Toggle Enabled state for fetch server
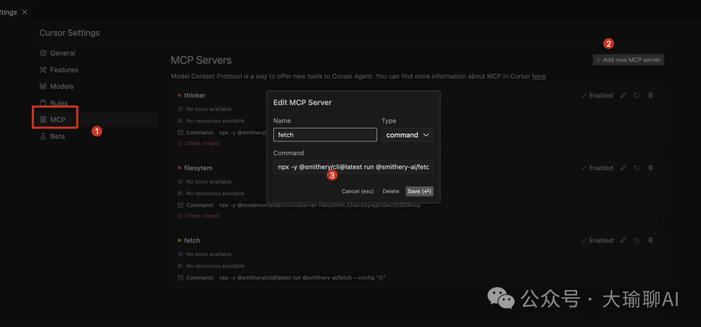 click(597, 241)
